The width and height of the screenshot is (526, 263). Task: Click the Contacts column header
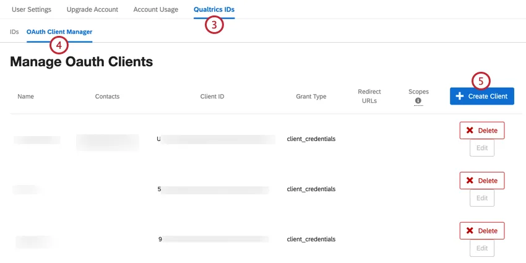pos(107,97)
